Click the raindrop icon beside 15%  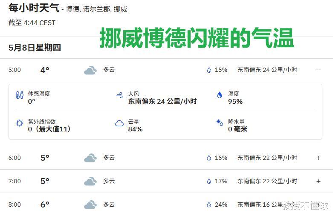[209, 70]
